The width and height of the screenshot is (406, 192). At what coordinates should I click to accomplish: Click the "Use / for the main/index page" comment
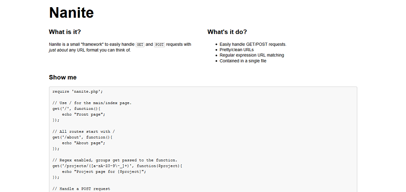(92, 103)
